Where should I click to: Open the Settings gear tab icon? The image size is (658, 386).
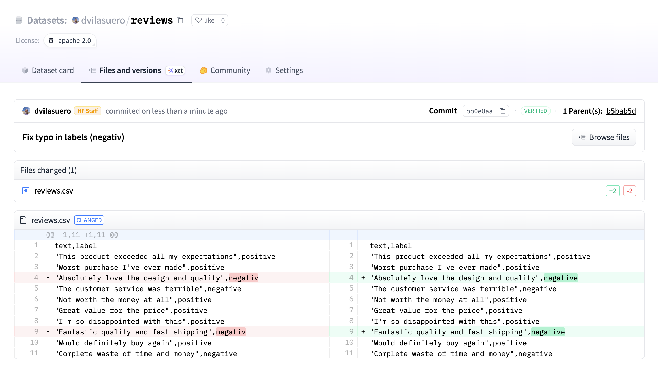point(269,70)
